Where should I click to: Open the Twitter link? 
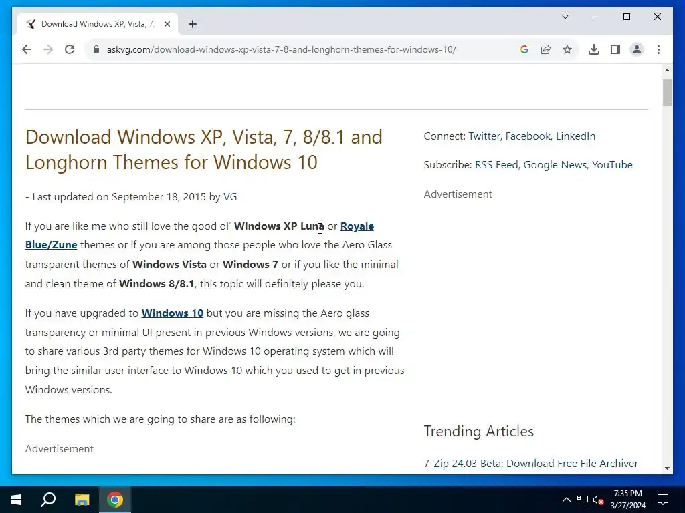(484, 136)
